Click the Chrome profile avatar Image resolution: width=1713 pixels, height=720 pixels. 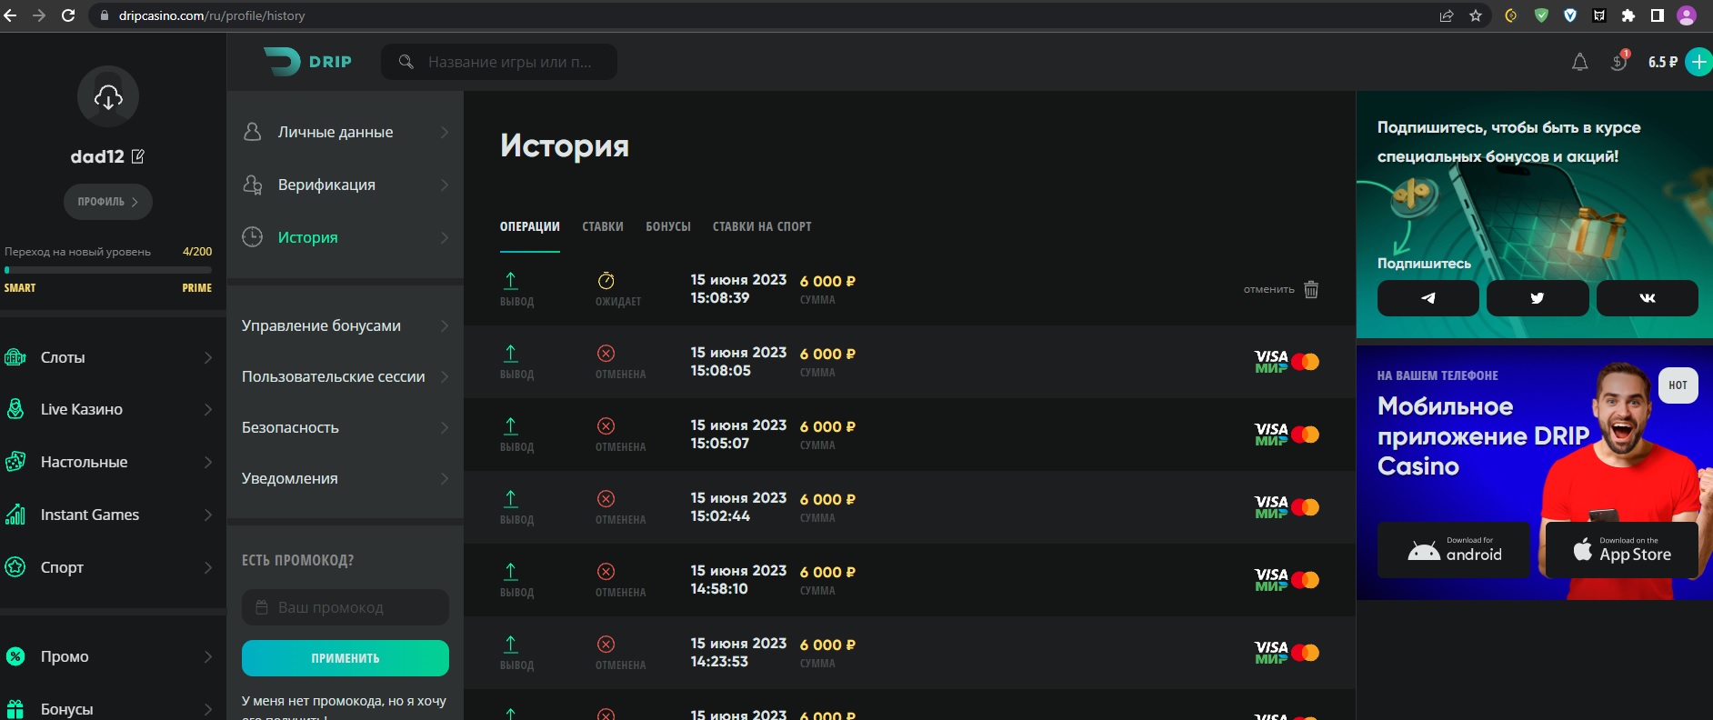click(x=1687, y=15)
